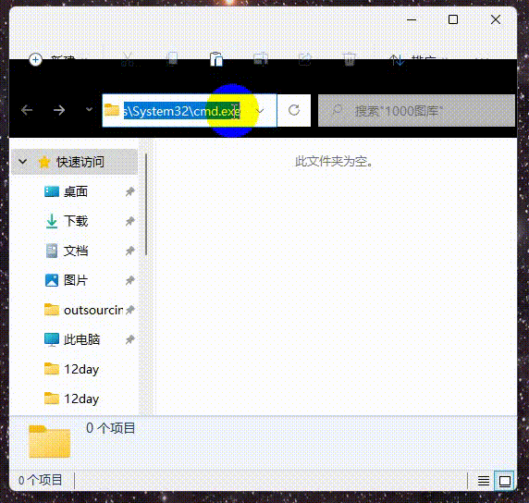Open the outsourcing folder in sidebar
This screenshot has width=529, height=503.
[x=93, y=310]
